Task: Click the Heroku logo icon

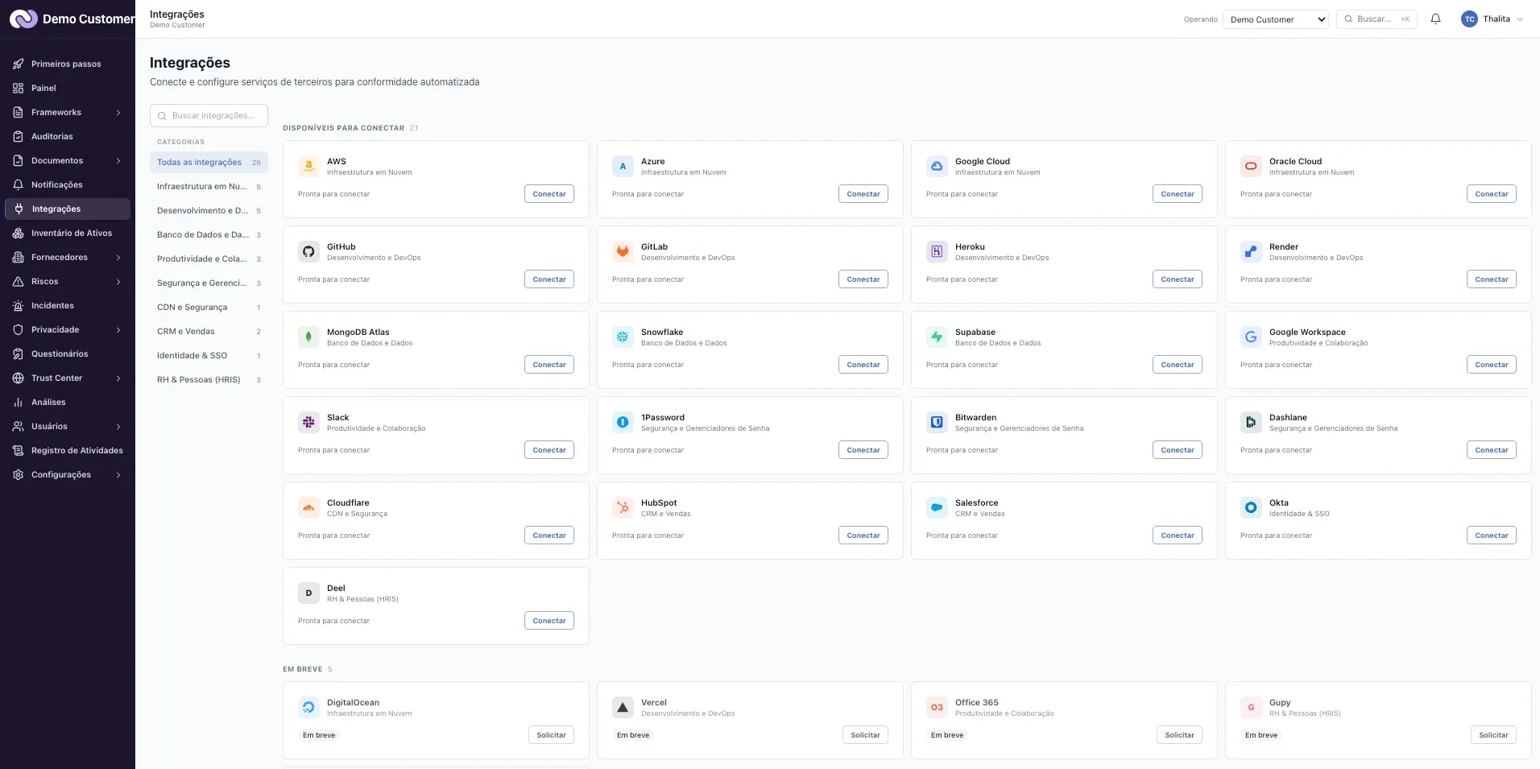Action: [937, 252]
